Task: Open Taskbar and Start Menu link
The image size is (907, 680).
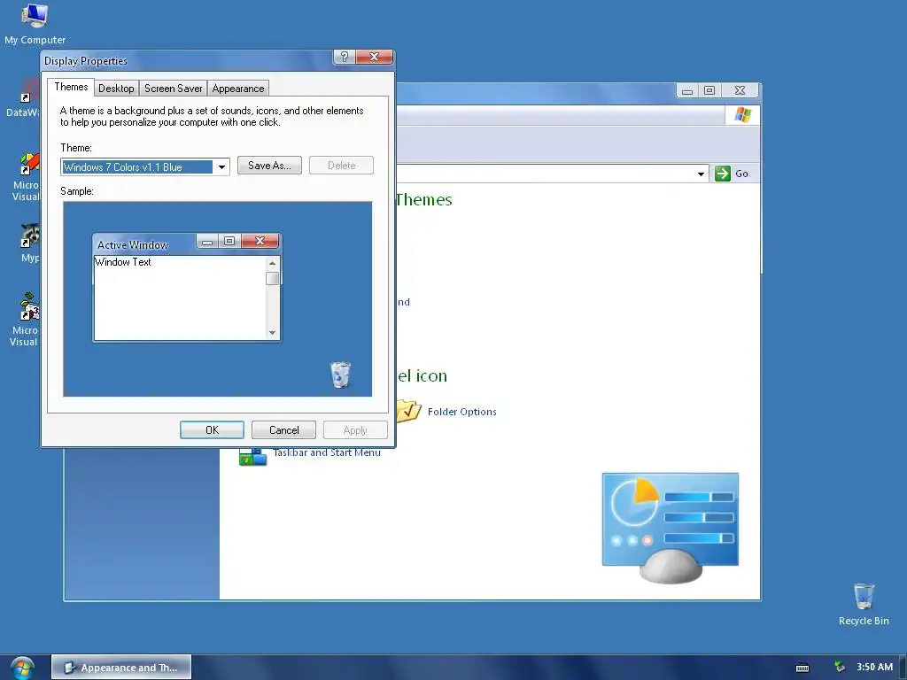Action: tap(327, 452)
